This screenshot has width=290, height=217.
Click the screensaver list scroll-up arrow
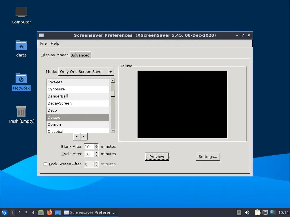click(113, 81)
